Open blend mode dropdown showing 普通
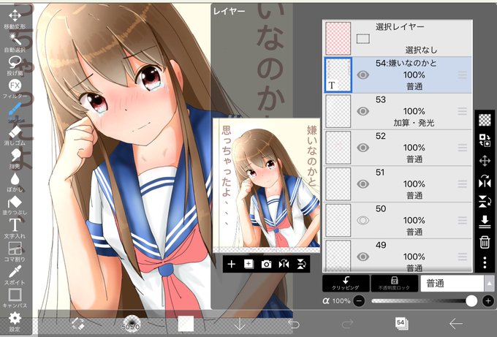This screenshot has height=337, width=497. click(x=452, y=284)
